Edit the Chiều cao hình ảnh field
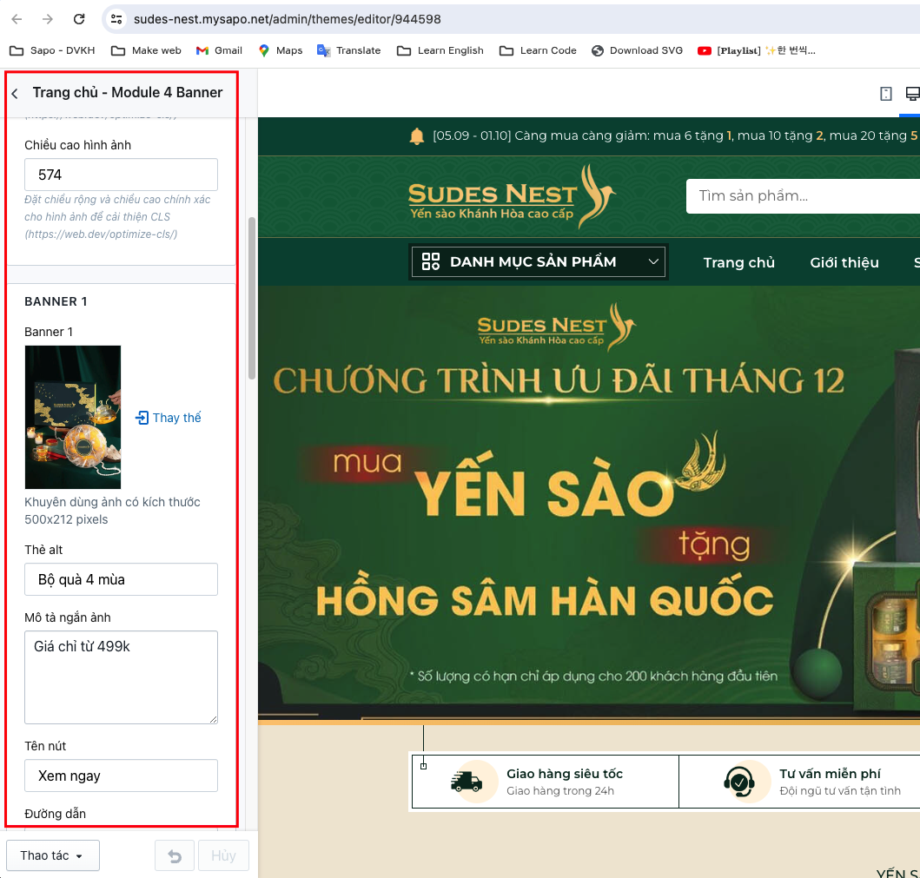 121,175
